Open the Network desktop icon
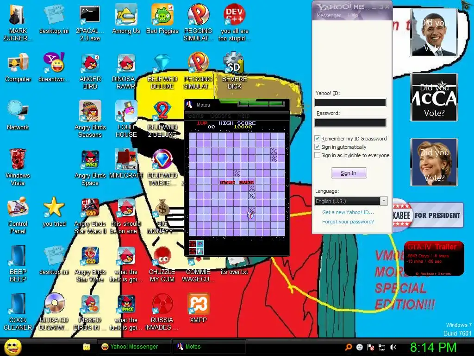The height and width of the screenshot is (356, 474). coord(18,115)
